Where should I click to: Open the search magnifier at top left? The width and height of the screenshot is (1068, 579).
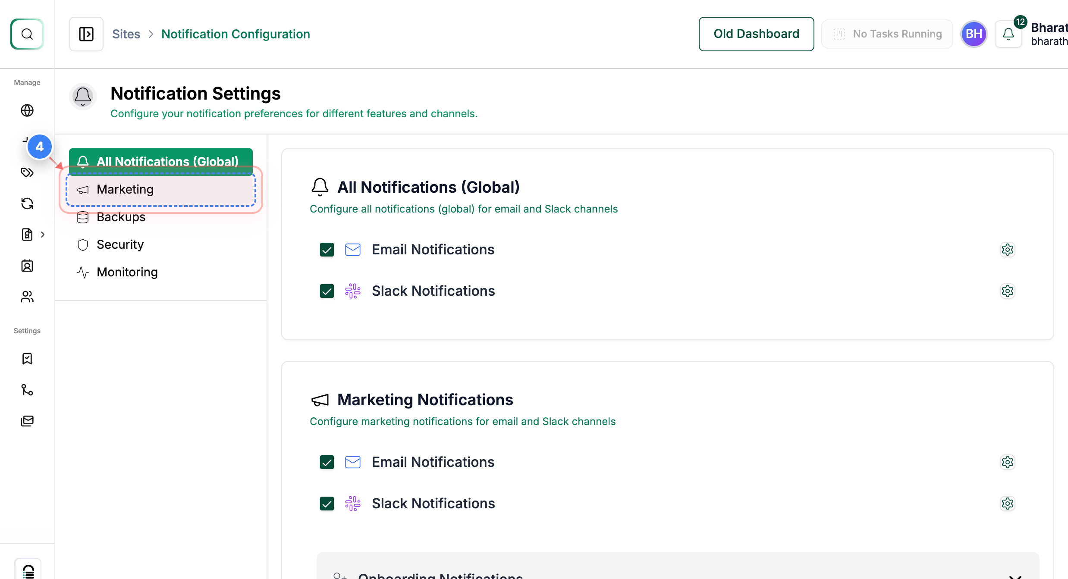[x=27, y=34]
